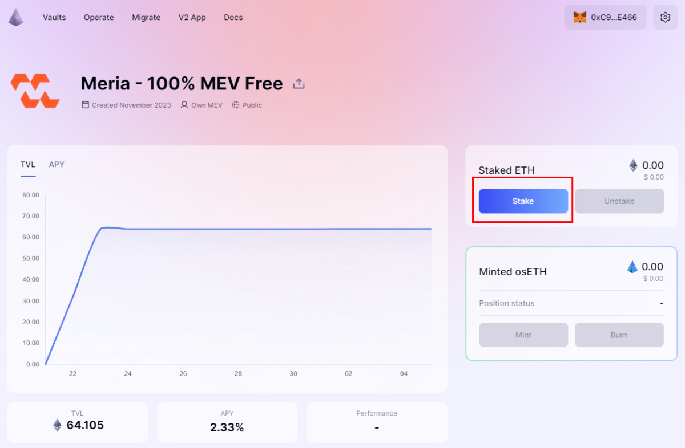Select the TVL chart tab
685x448 pixels.
click(28, 164)
